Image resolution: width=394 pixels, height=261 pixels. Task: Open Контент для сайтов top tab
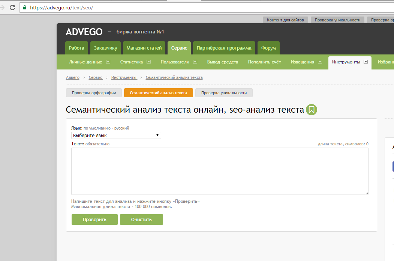pos(285,20)
